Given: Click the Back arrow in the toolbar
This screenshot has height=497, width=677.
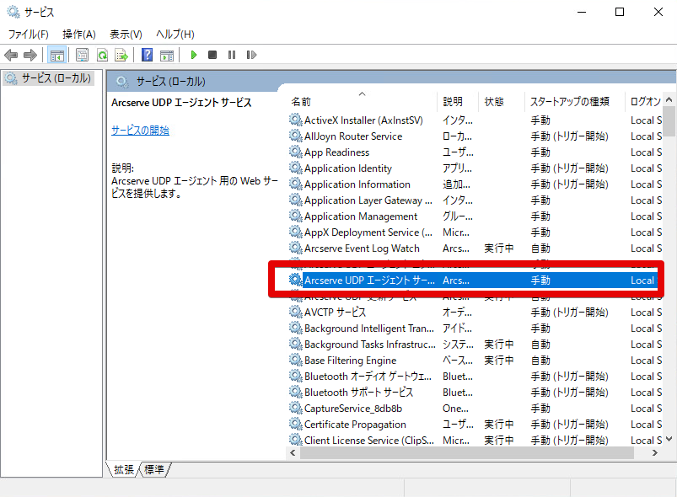Looking at the screenshot, I should click(11, 55).
